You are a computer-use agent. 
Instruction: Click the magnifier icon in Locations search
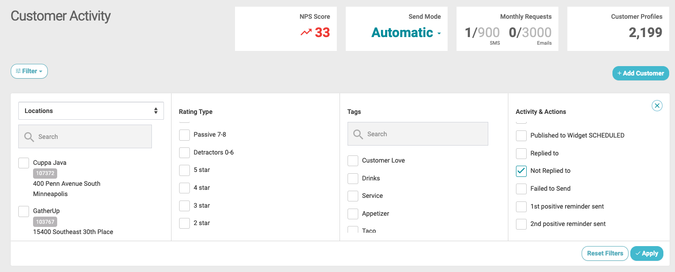29,137
